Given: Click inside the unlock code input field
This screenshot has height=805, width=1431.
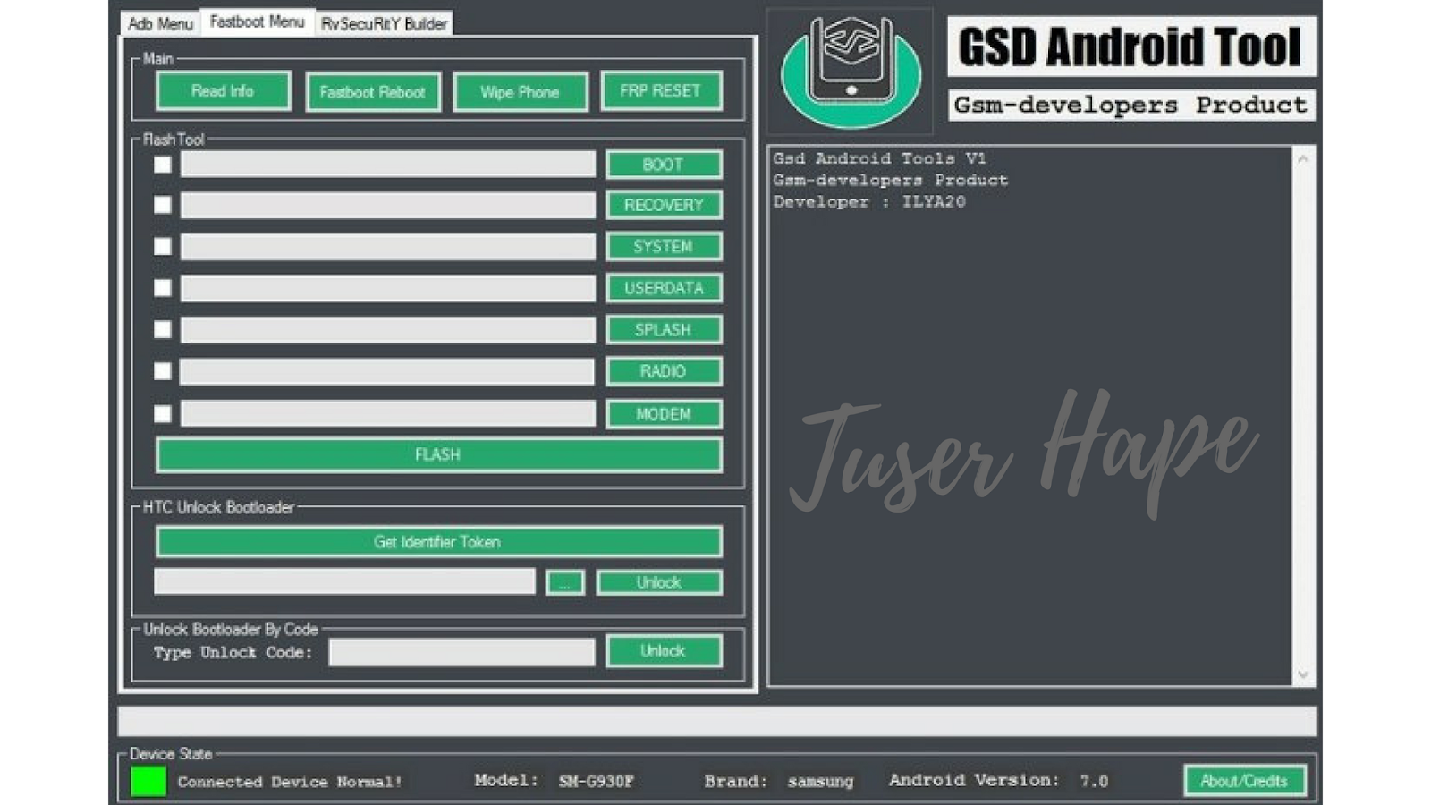Looking at the screenshot, I should [461, 652].
